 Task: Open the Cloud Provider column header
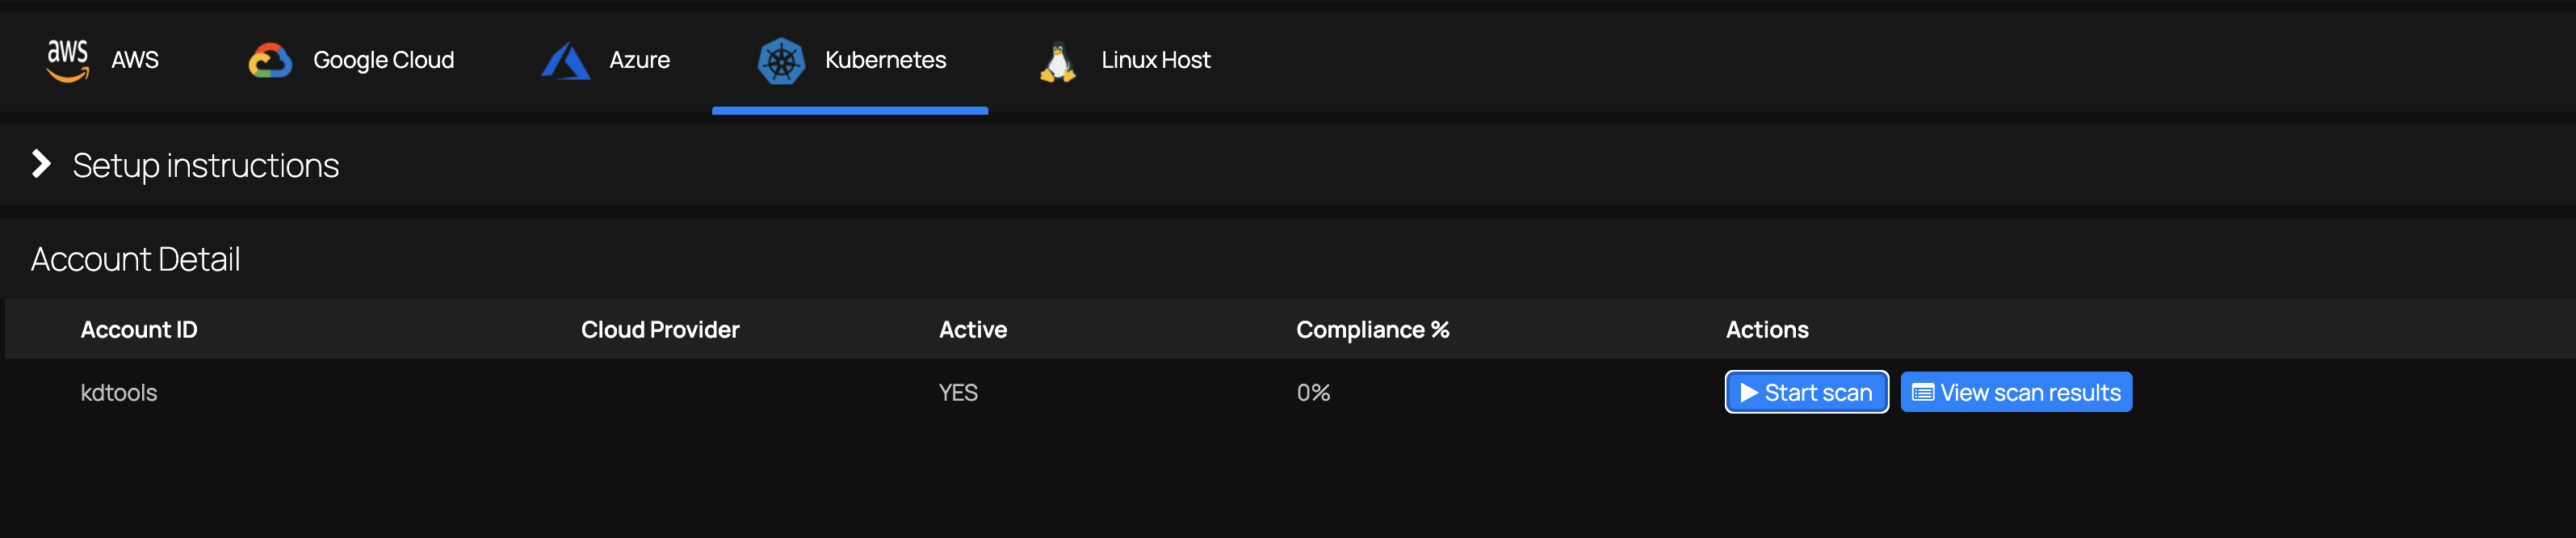[x=660, y=329]
